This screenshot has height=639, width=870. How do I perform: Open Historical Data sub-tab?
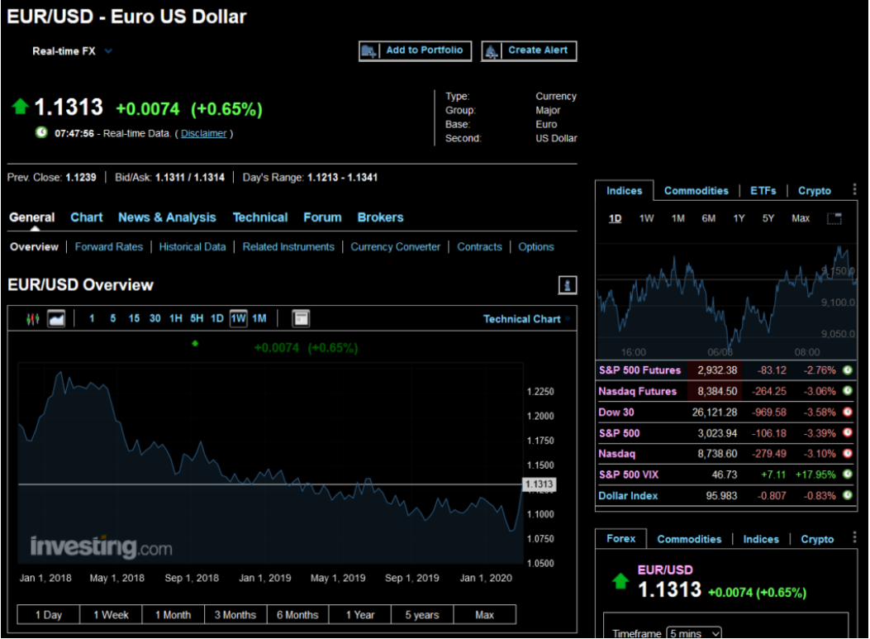[193, 247]
